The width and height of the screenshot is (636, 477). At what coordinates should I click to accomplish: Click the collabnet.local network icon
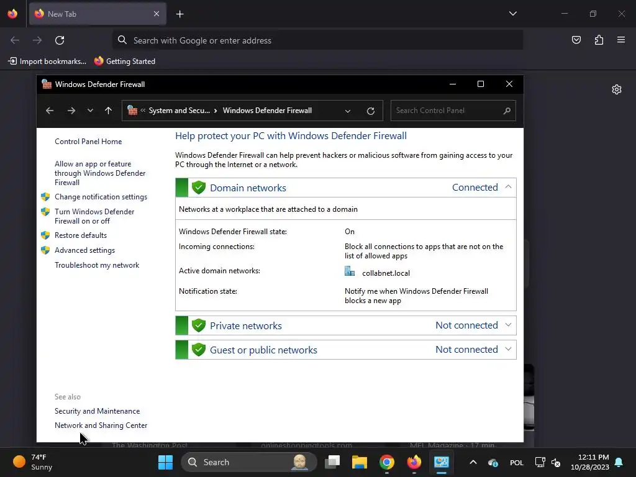coord(350,271)
